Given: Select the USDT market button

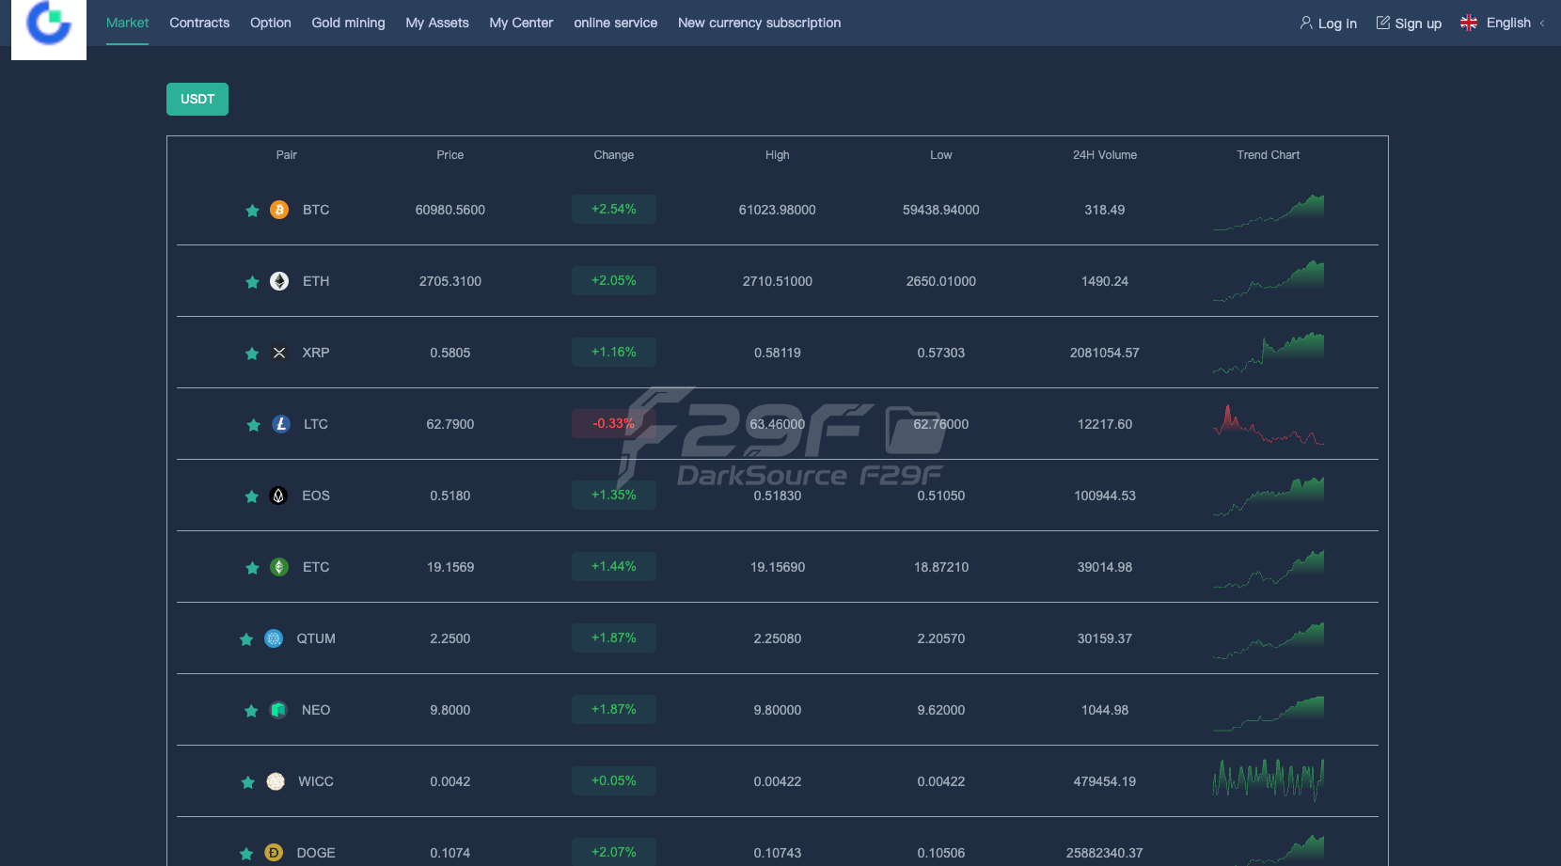Looking at the screenshot, I should point(197,99).
